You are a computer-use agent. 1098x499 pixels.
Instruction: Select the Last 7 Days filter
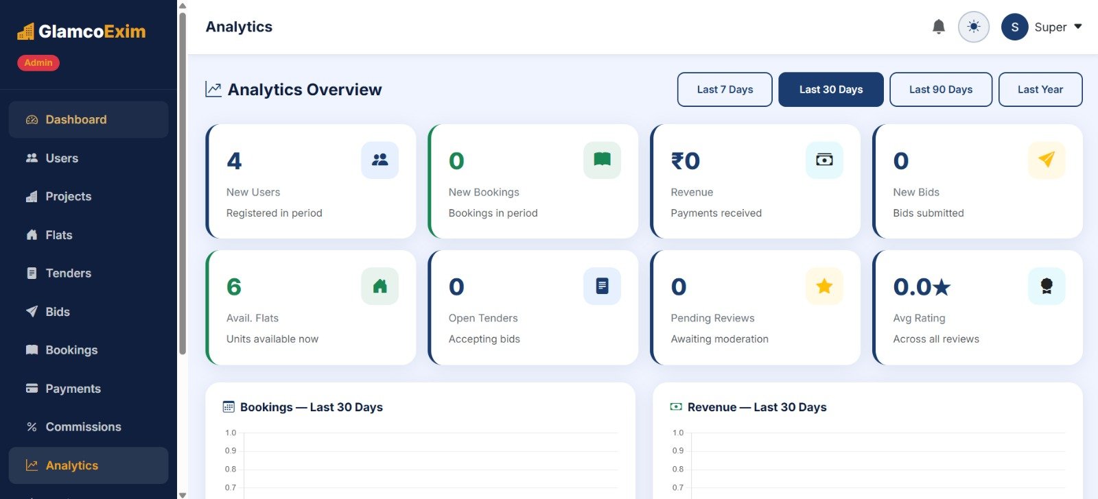pos(725,90)
